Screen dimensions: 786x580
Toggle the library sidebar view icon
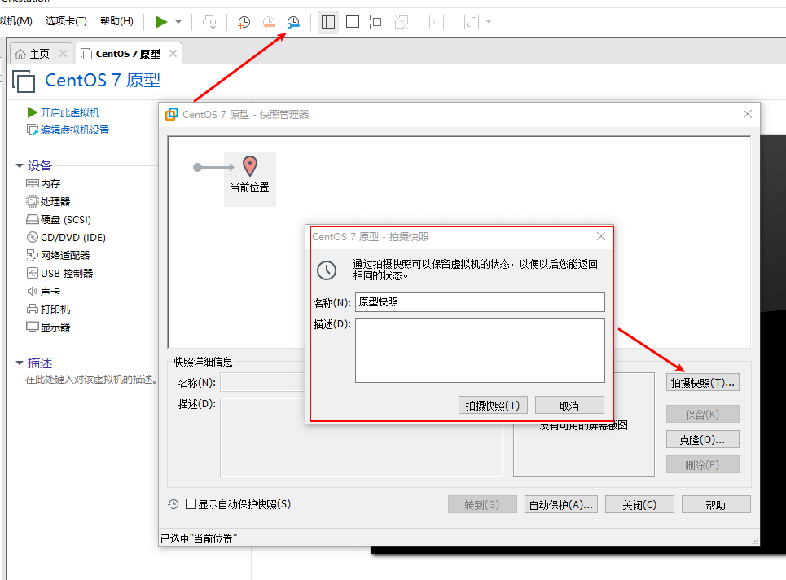pos(328,22)
